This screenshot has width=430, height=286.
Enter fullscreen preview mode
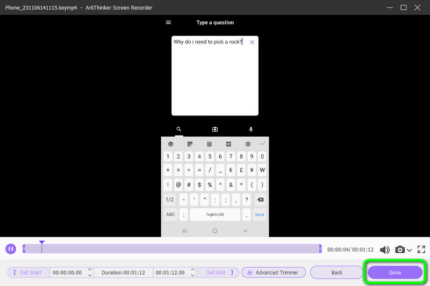click(421, 250)
